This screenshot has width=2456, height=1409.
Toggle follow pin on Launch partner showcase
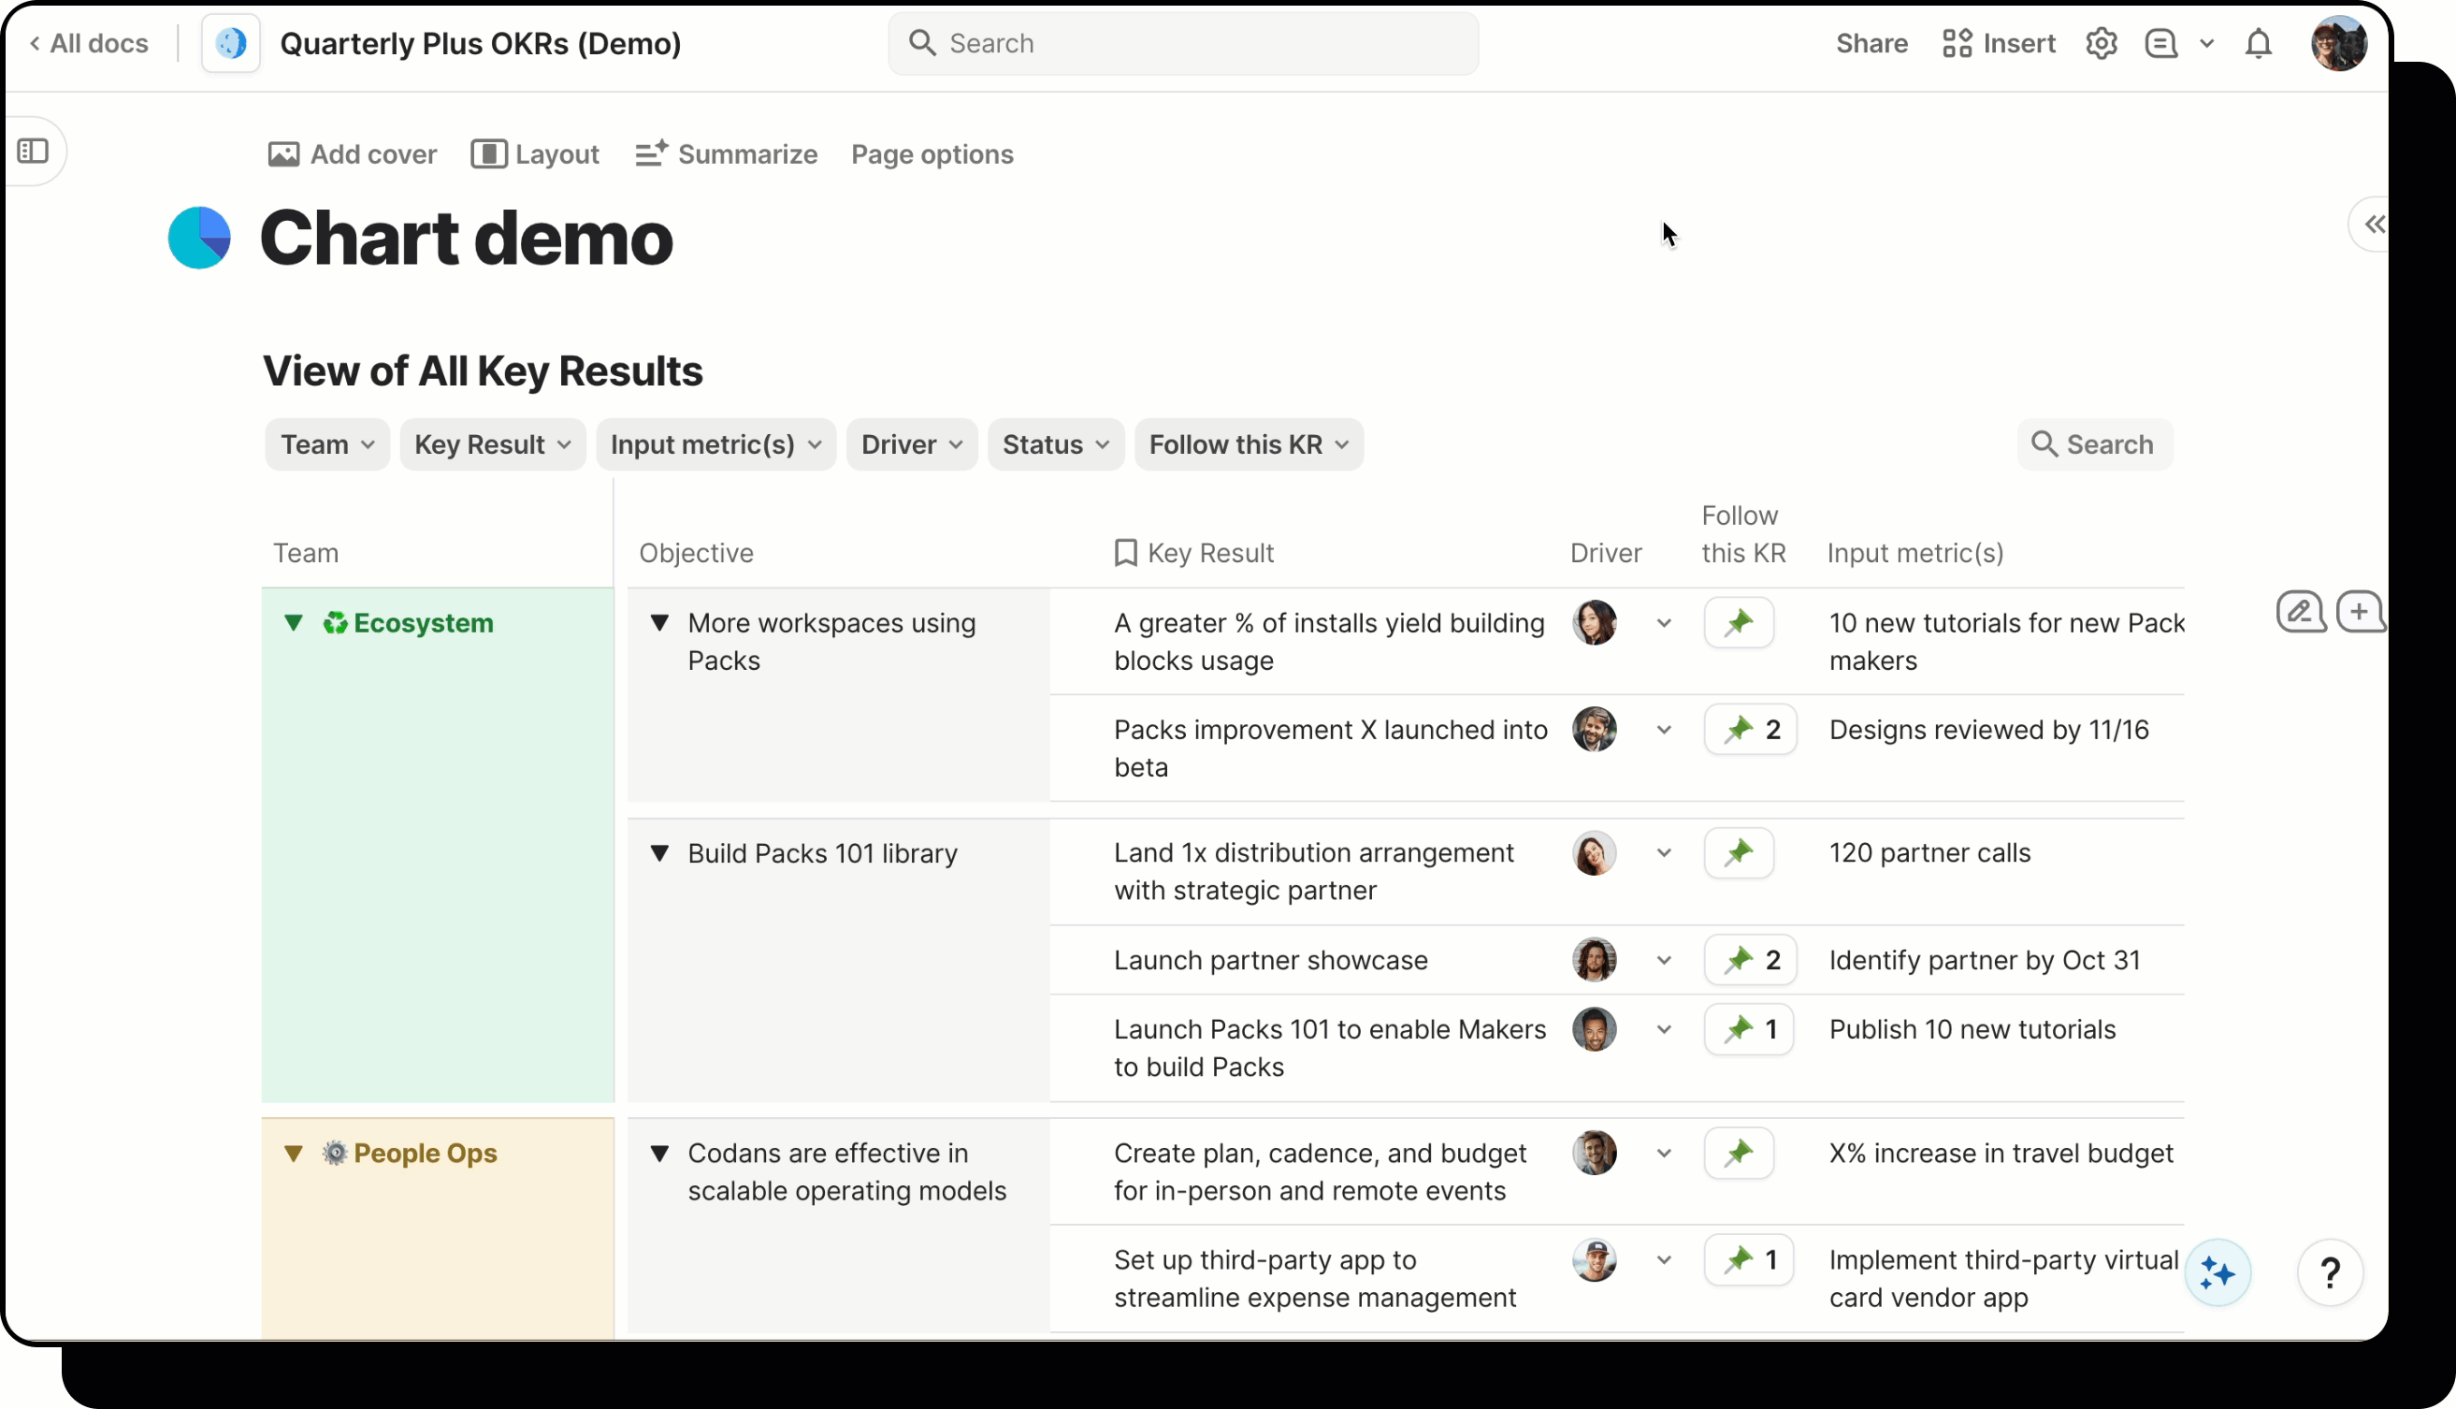(1750, 960)
